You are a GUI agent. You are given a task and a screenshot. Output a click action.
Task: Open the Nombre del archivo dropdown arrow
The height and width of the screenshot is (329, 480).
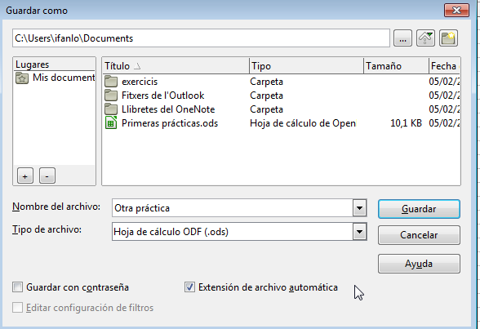pos(359,208)
